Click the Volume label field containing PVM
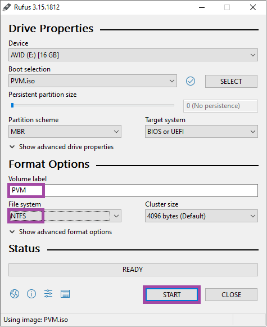The height and width of the screenshot is (327, 267). point(133,190)
